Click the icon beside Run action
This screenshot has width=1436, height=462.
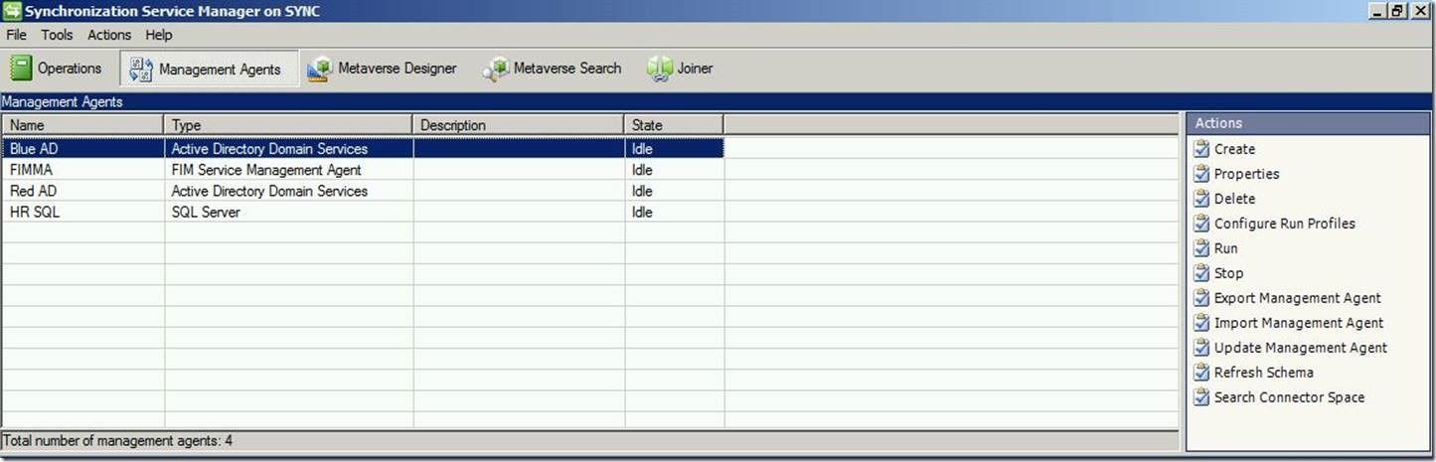coord(1201,248)
